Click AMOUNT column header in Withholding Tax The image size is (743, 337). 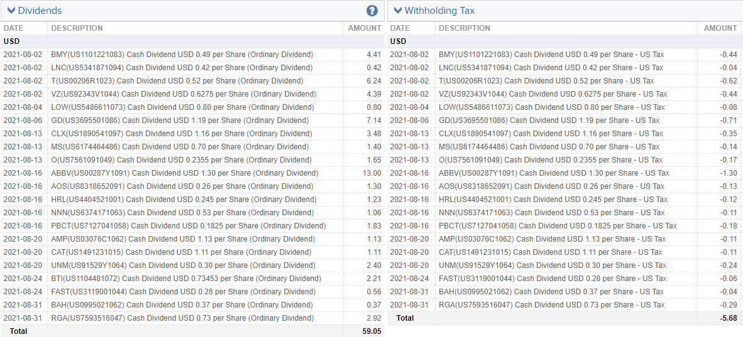(720, 28)
